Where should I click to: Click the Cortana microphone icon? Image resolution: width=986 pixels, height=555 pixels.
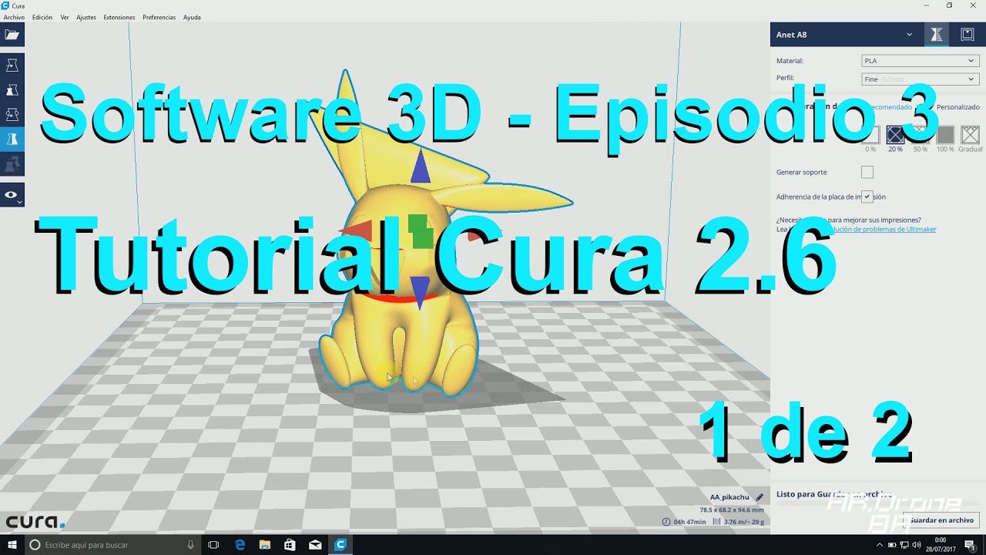click(191, 545)
